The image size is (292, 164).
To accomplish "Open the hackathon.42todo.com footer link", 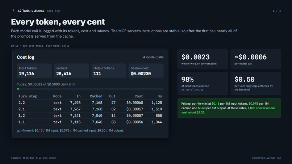I will click(267, 158).
